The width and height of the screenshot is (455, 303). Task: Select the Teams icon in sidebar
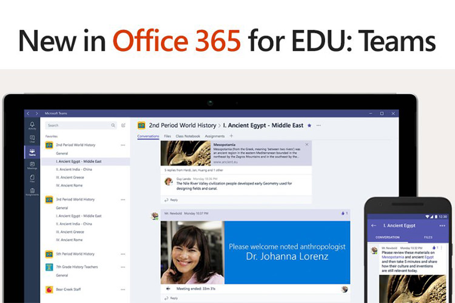point(32,152)
